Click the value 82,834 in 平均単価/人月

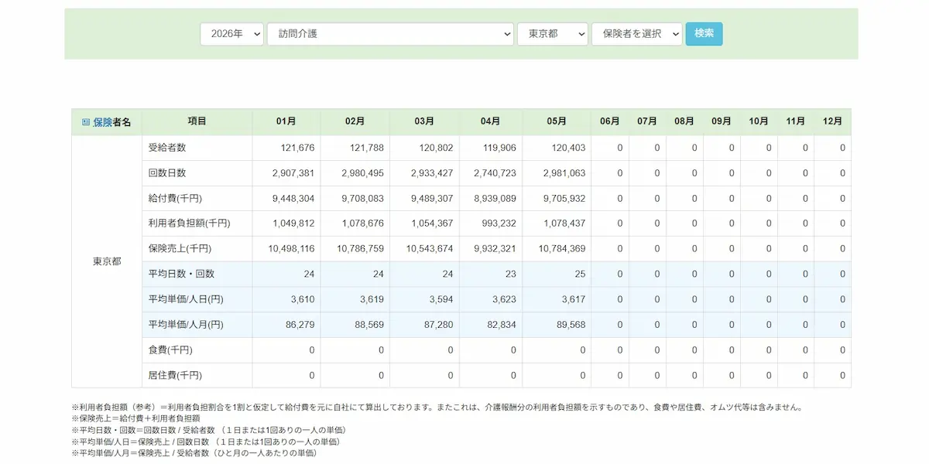502,325
